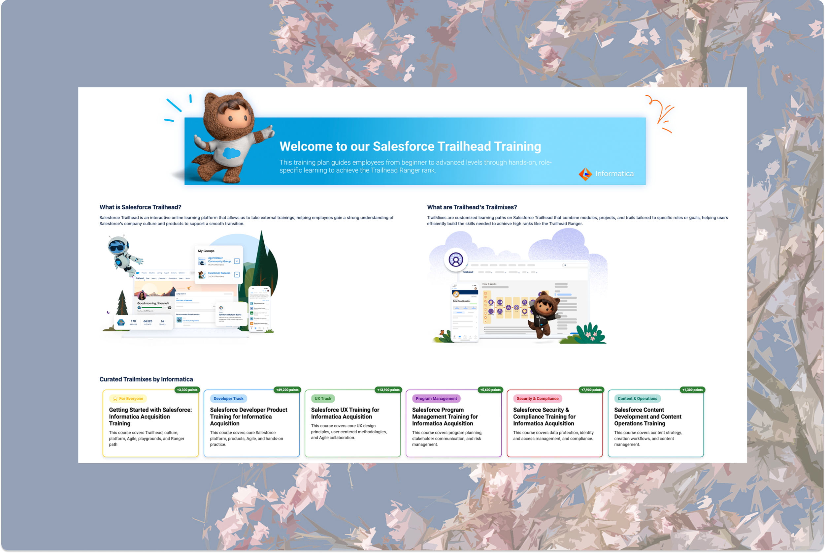
Task: Click the For Everyone tag
Action: 128,399
